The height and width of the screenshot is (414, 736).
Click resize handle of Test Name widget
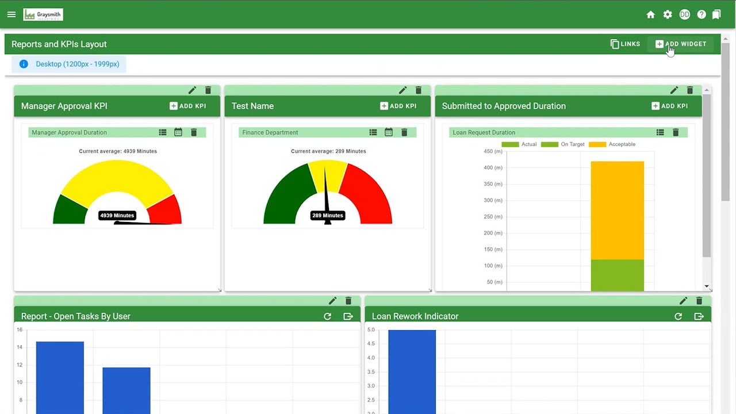[430, 290]
